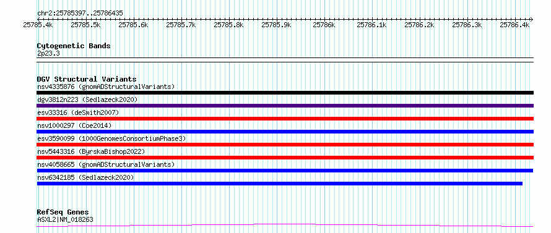
Task: Click the red esv33316 variant bar
Action: (x=285, y=119)
